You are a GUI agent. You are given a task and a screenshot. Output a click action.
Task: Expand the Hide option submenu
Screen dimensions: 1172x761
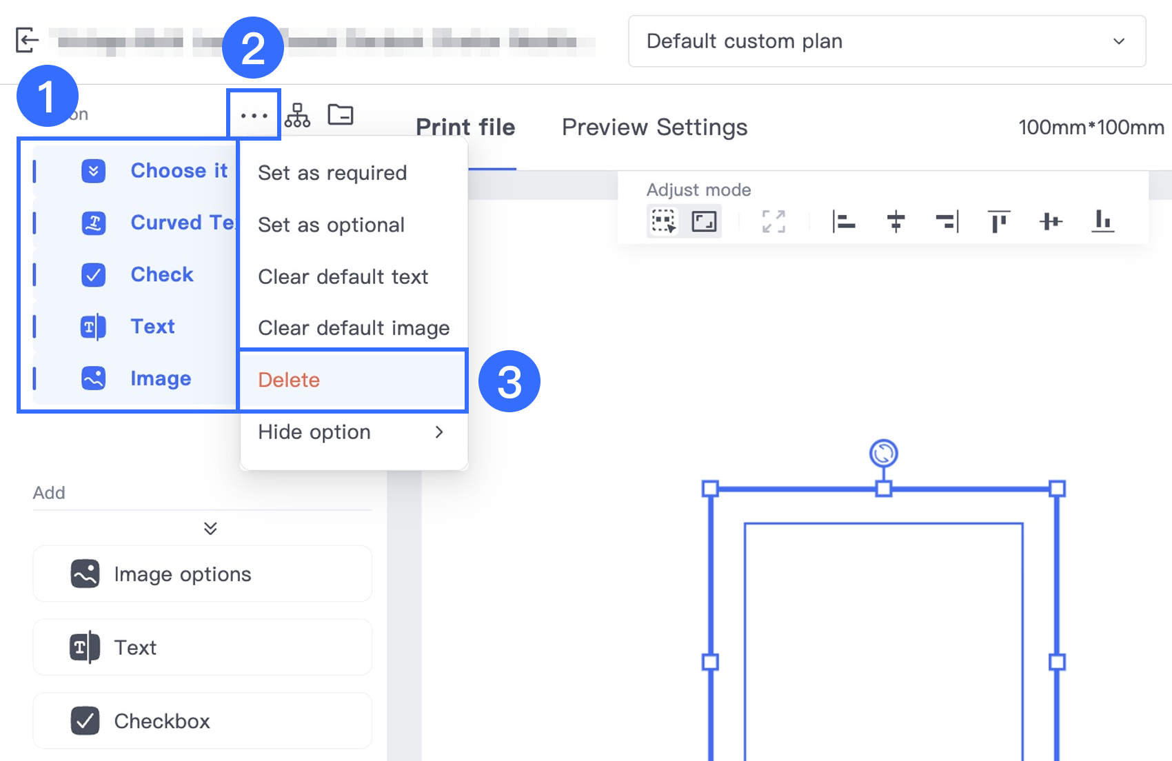pos(354,432)
